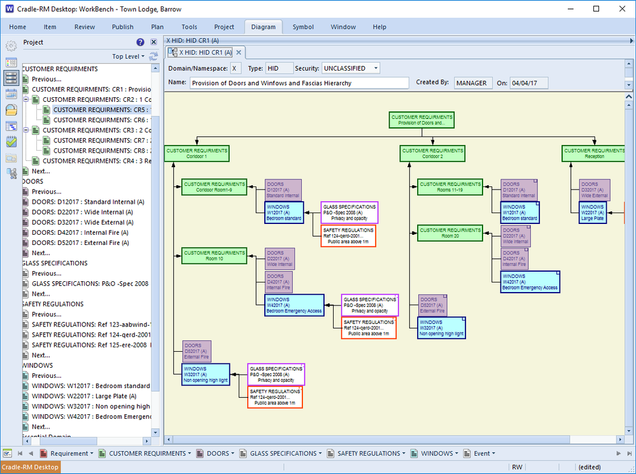Open the folder icon in left sidebar
This screenshot has height=474, width=636.
click(11, 110)
